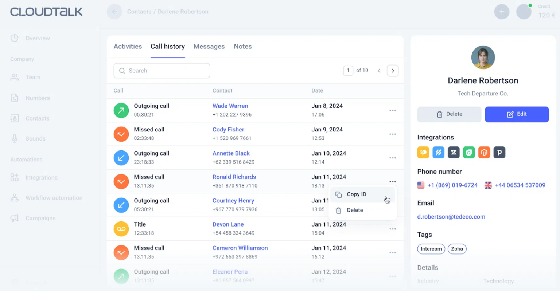Click the Edit button on Darlene's profile

pos(517,114)
